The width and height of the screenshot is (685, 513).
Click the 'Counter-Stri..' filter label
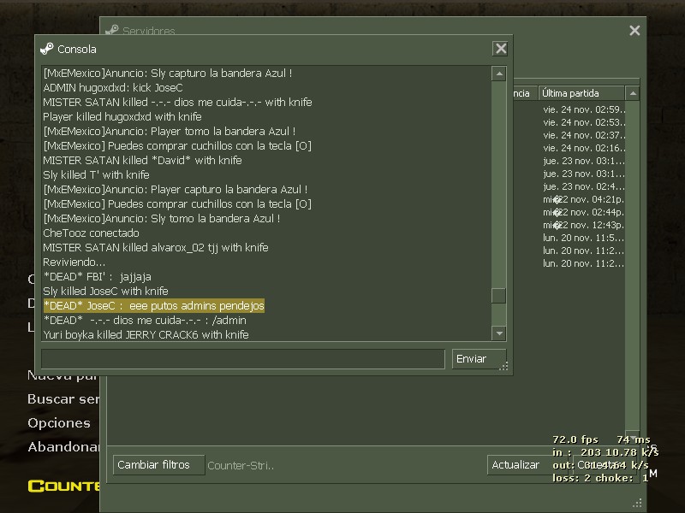pyautogui.click(x=241, y=465)
